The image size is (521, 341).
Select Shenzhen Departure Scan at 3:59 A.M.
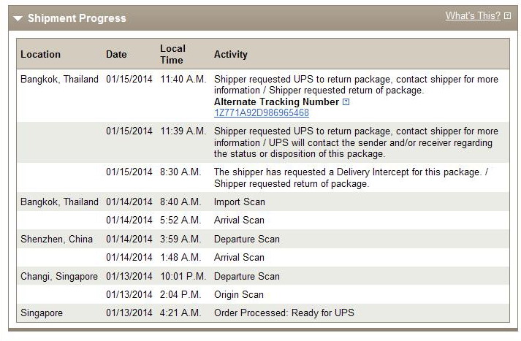[263, 239]
